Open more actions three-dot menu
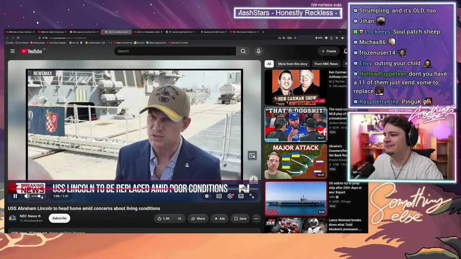 pos(256,218)
